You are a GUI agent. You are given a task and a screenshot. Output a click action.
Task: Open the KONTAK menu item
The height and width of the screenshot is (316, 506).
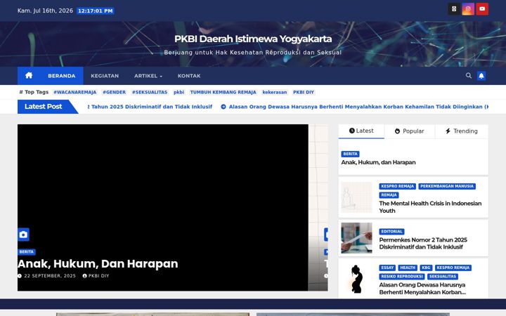coord(189,76)
